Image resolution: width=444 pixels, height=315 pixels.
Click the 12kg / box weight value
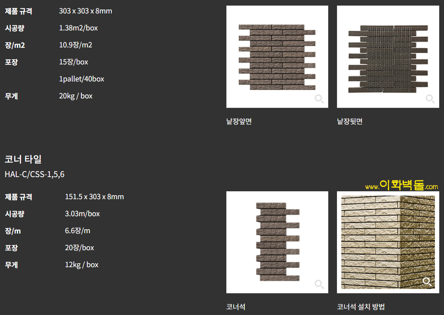tap(81, 265)
